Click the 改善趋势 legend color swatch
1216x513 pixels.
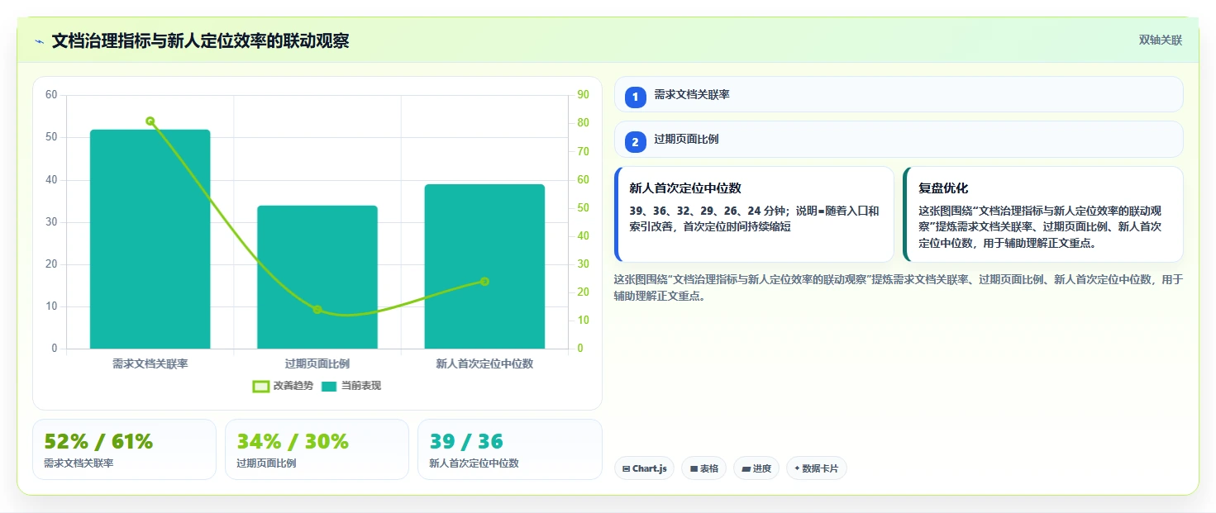(260, 386)
